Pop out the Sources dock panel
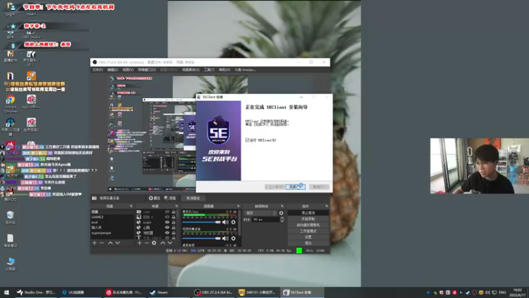The width and height of the screenshot is (529, 298). click(x=177, y=206)
